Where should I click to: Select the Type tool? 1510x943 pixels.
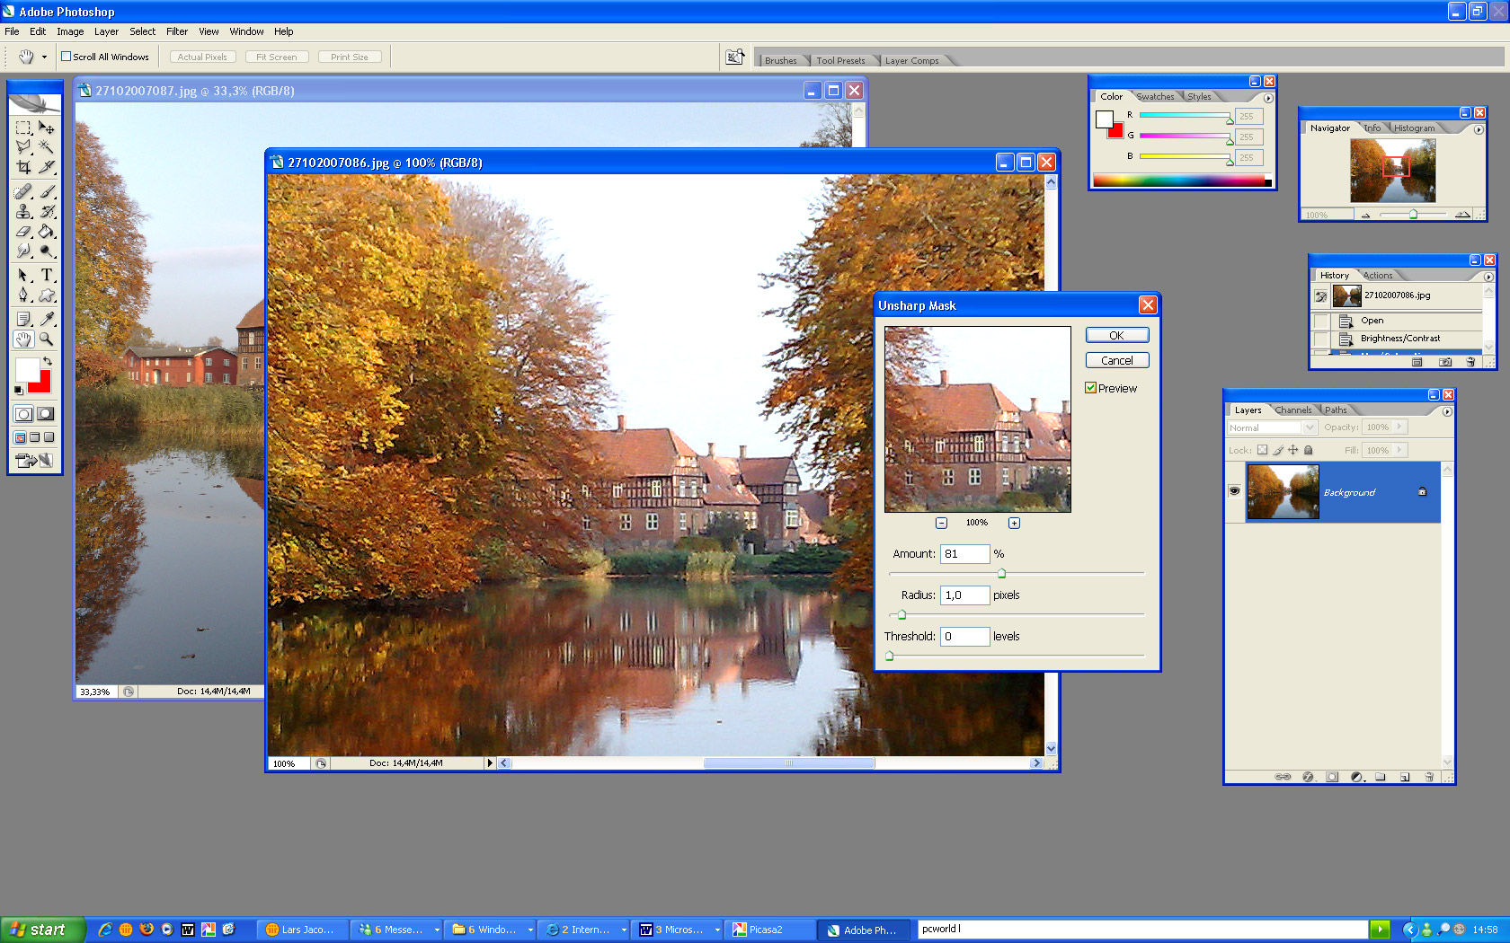(x=47, y=275)
